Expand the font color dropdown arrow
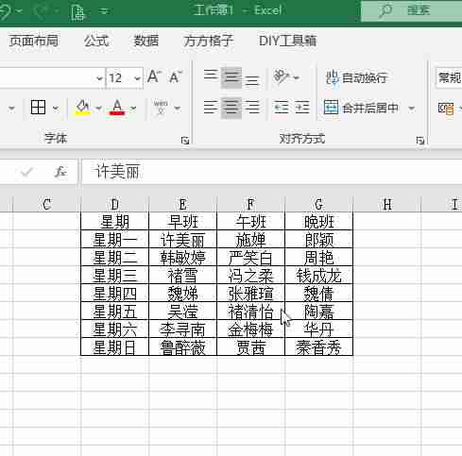The width and height of the screenshot is (462, 456). click(x=133, y=109)
